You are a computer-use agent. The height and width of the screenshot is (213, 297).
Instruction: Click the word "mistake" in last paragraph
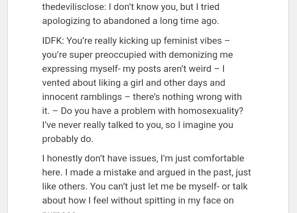pyautogui.click(x=116, y=173)
